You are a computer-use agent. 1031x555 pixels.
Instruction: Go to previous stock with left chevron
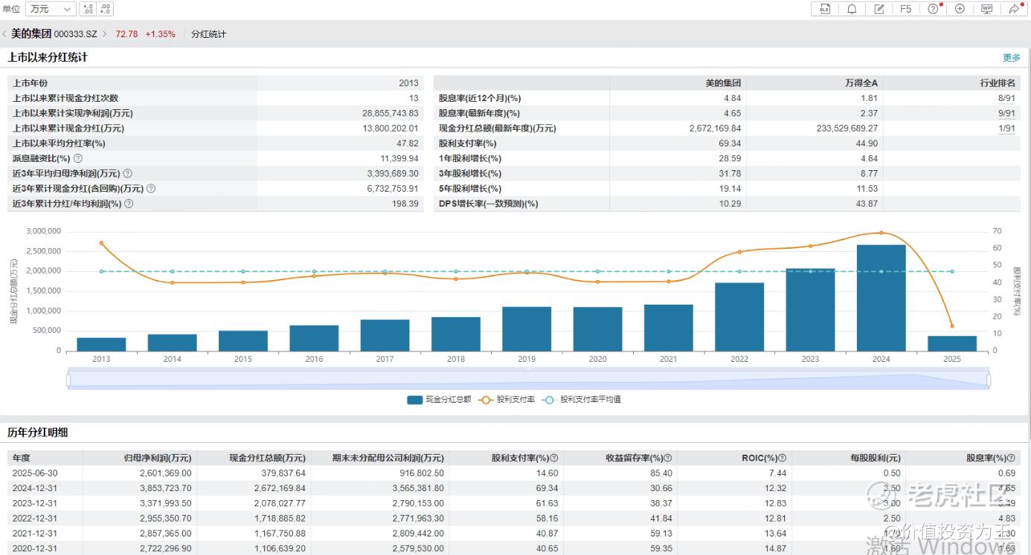click(4, 34)
